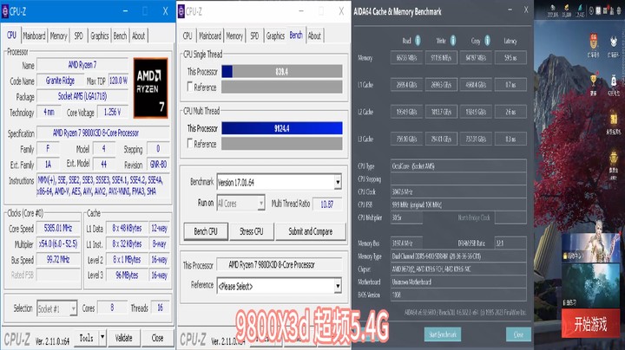Click the Close button at the bottom of the left CPU-Z window
This screenshot has width=625, height=350.
(x=157, y=338)
